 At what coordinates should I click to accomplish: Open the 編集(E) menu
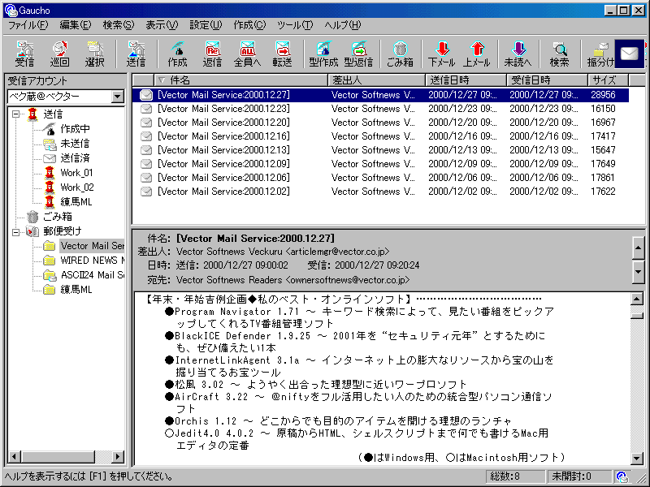(x=76, y=25)
